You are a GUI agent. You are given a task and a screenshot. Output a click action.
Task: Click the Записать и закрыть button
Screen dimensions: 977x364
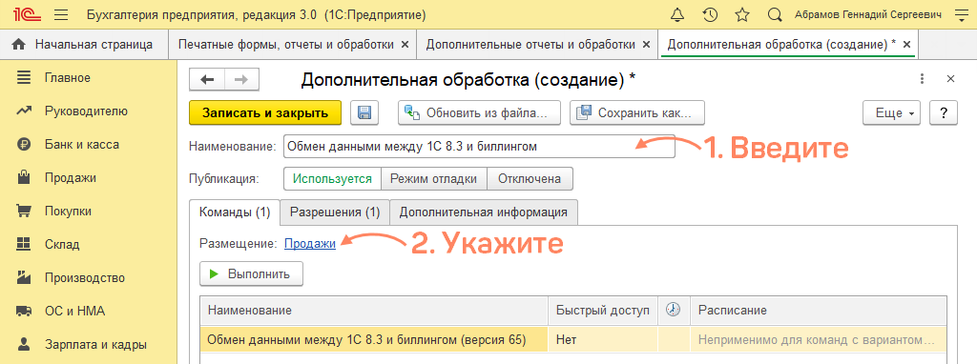(265, 113)
